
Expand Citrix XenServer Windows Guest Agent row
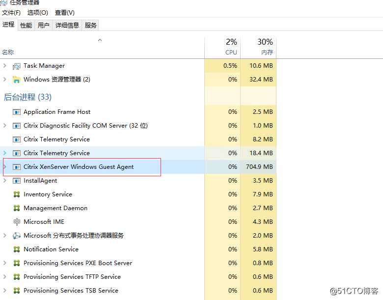[4, 167]
